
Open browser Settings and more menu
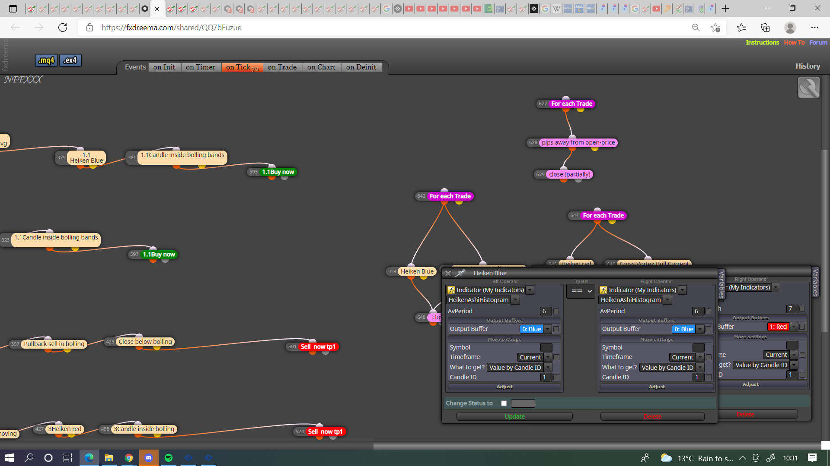pyautogui.click(x=815, y=28)
